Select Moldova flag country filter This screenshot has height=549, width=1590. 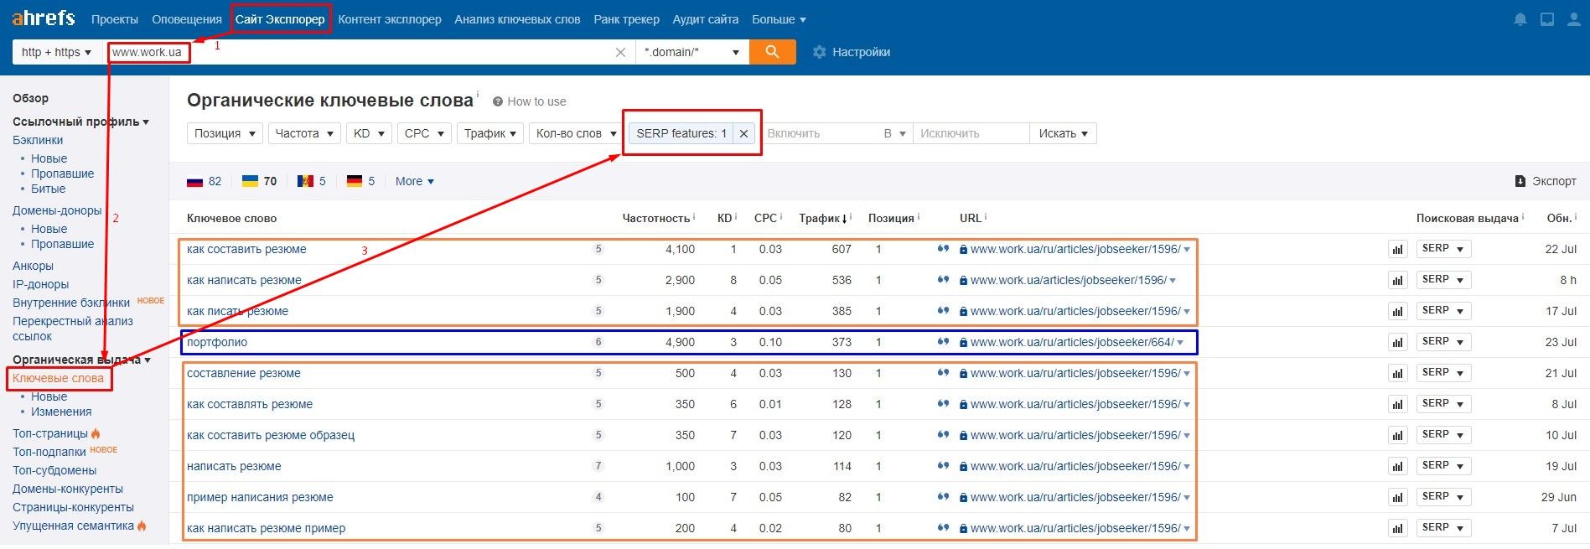[x=311, y=181]
